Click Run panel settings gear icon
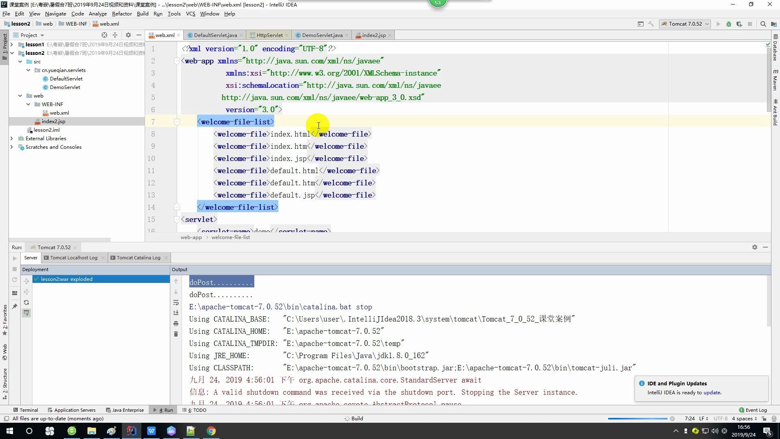Screen dimensions: 780x439 (x=755, y=247)
